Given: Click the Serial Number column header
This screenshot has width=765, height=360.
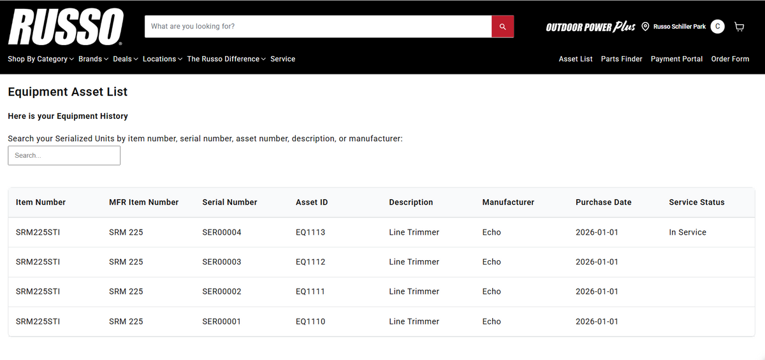Looking at the screenshot, I should click(230, 202).
